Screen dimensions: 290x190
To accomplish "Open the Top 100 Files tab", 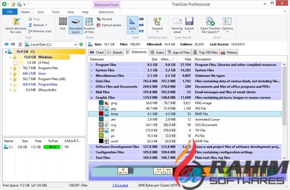I will (x=205, y=52).
